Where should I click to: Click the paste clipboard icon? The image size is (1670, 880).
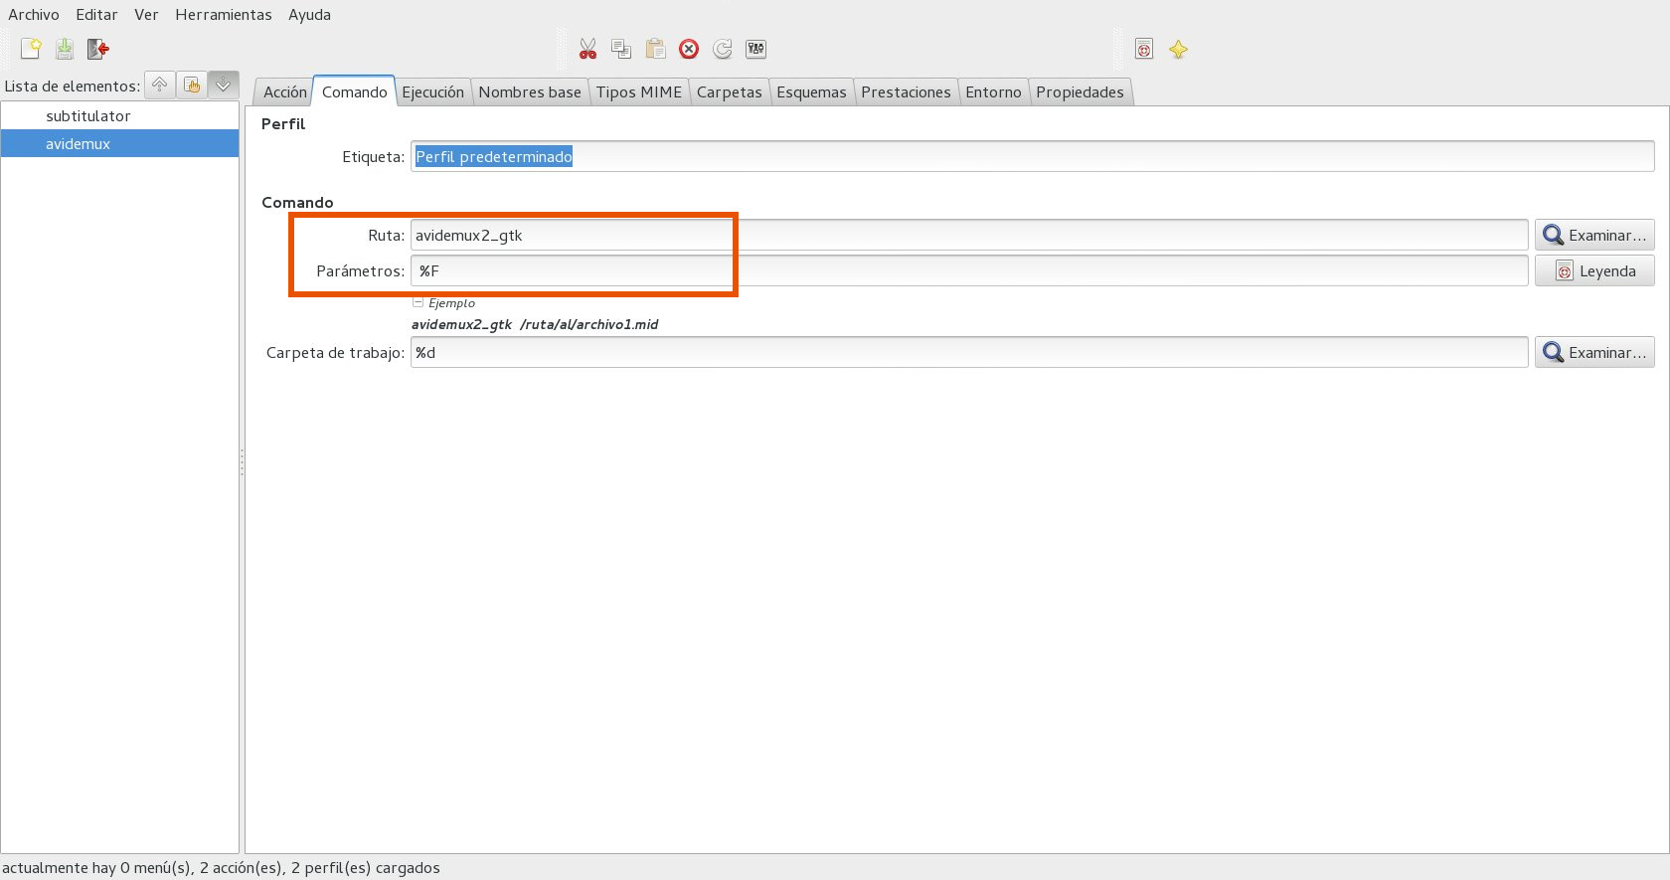(x=655, y=49)
